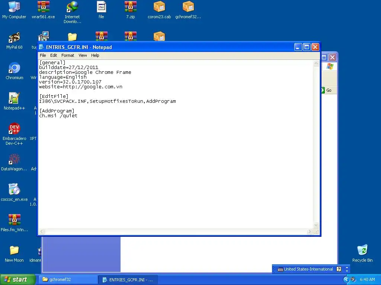Launch MyPal 68 browser shortcut

click(x=14, y=41)
